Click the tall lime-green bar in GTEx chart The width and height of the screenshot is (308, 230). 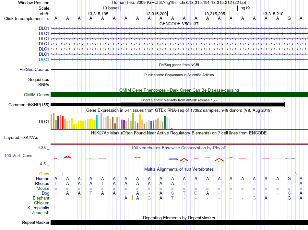point(133,121)
